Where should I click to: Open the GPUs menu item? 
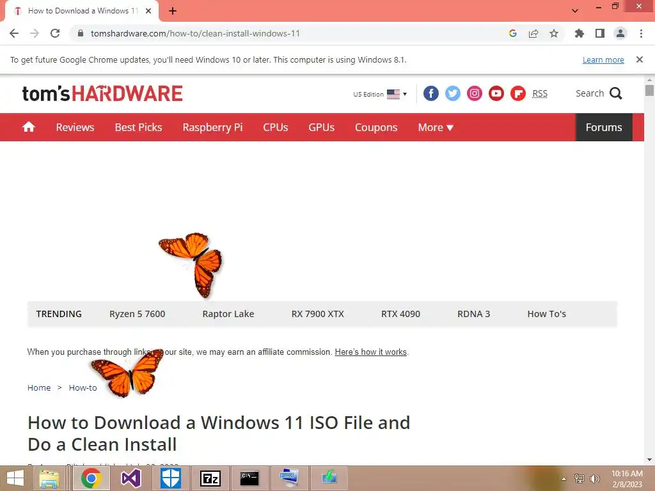321,127
